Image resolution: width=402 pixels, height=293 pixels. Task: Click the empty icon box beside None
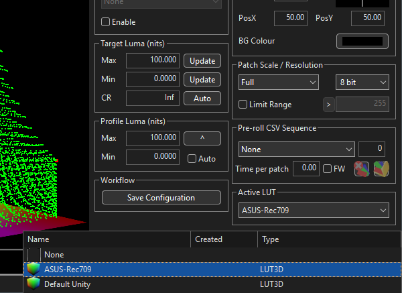tap(33, 255)
